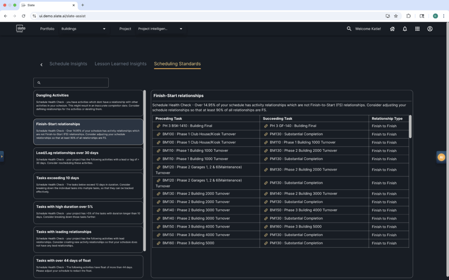Bookmark the page with the star icon
Screen dimensions: 449x280
coord(396,15)
